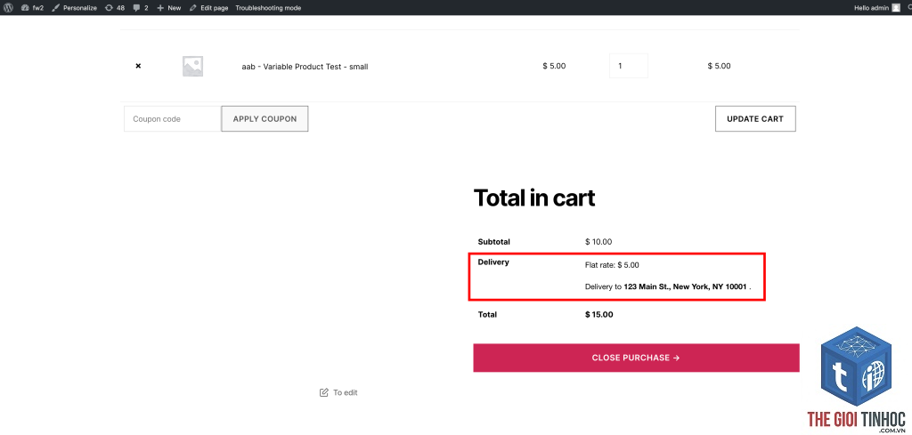Select the 123 Main St. delivery address

point(685,286)
